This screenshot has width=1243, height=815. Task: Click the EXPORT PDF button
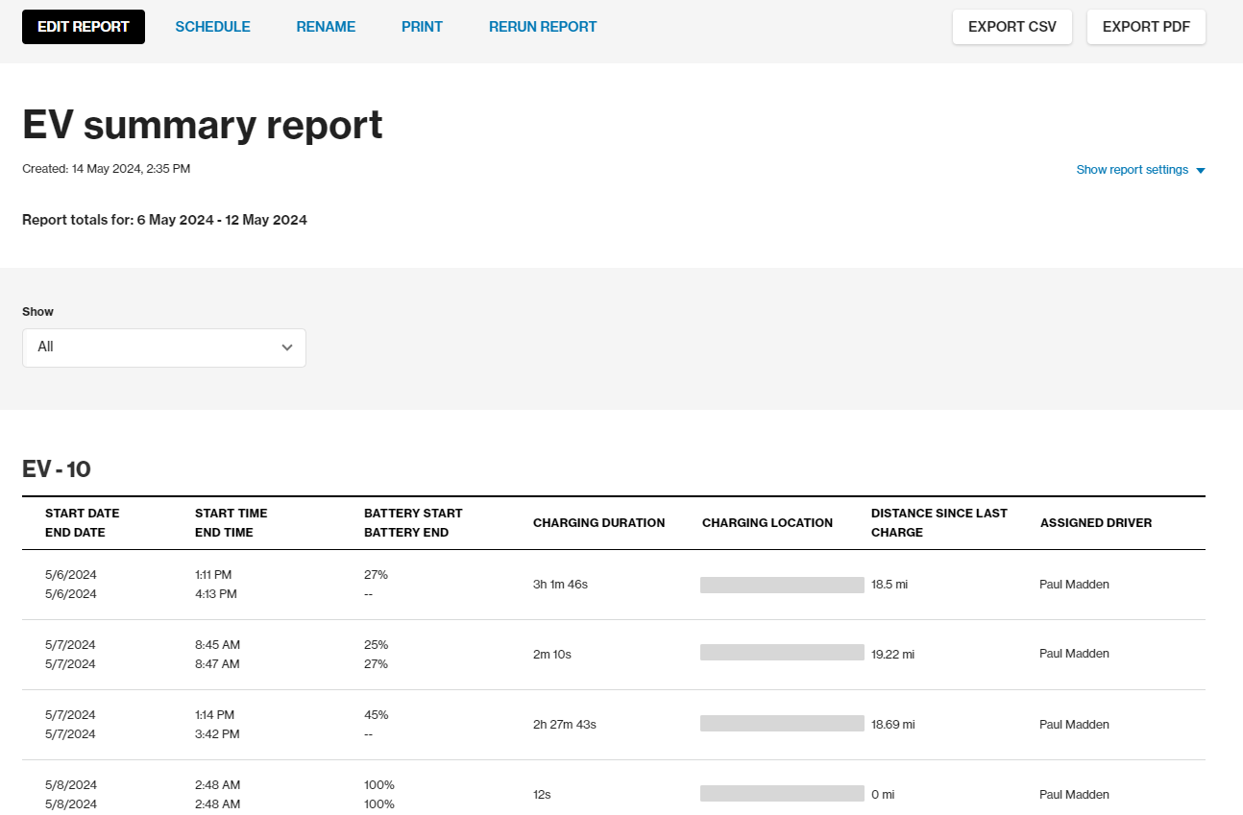pyautogui.click(x=1145, y=27)
